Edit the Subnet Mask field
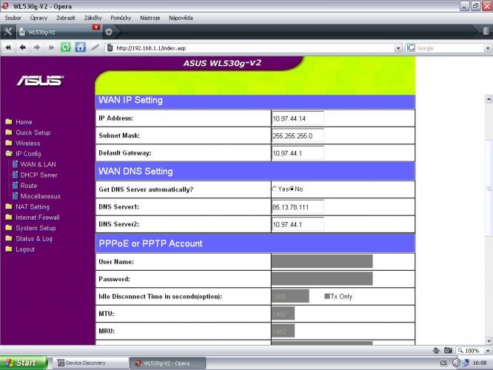This screenshot has height=370, width=493. [x=298, y=136]
